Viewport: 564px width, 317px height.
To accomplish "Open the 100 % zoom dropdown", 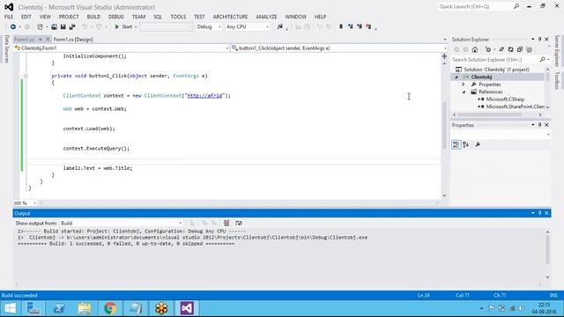I will 26,203.
